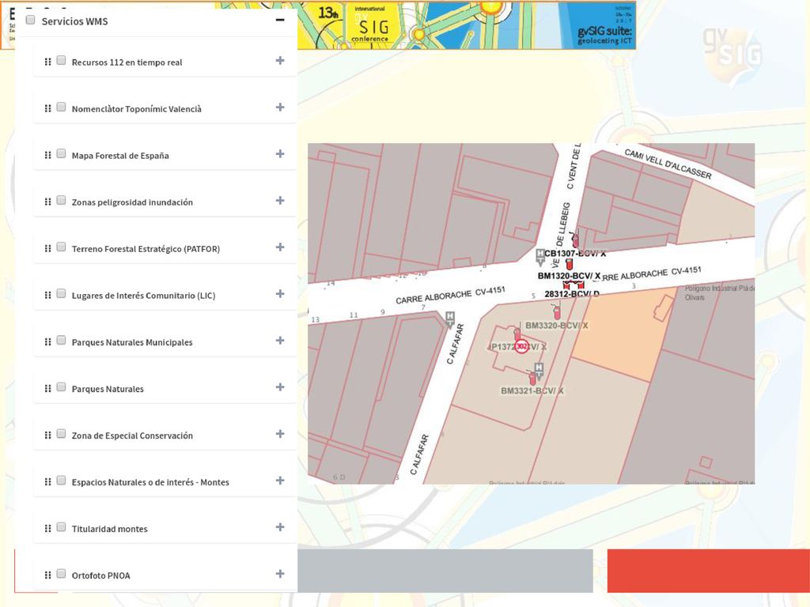
Task: Expand the Parques Naturales layer entry
Action: 280,387
